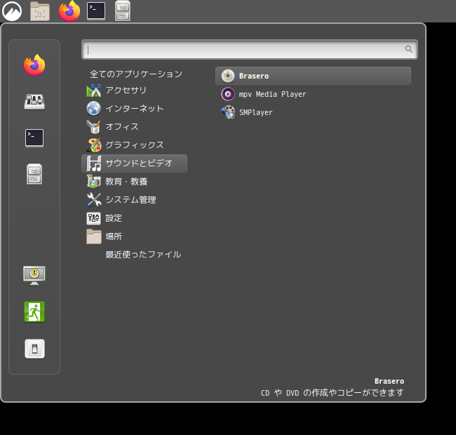Launch the terminal from favorites sidebar

(34, 138)
